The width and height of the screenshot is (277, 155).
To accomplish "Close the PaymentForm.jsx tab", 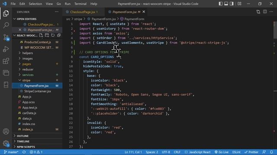I will pyautogui.click(x=144, y=12).
